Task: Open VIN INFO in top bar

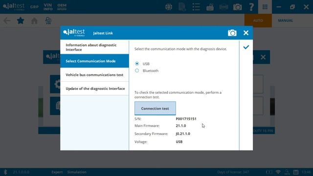Action: pyautogui.click(x=48, y=7)
